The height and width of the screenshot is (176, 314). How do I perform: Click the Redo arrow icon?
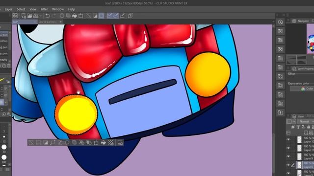(54, 16)
